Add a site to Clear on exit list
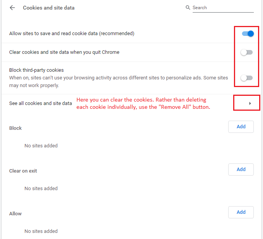Image resolution: width=263 pixels, height=239 pixels. click(x=241, y=170)
